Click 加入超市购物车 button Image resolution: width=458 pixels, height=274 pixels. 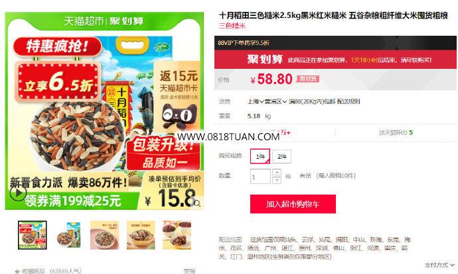pos(293,204)
